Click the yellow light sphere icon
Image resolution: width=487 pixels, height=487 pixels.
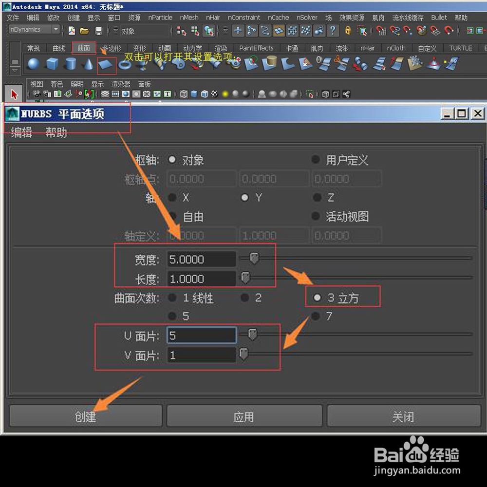point(225,94)
